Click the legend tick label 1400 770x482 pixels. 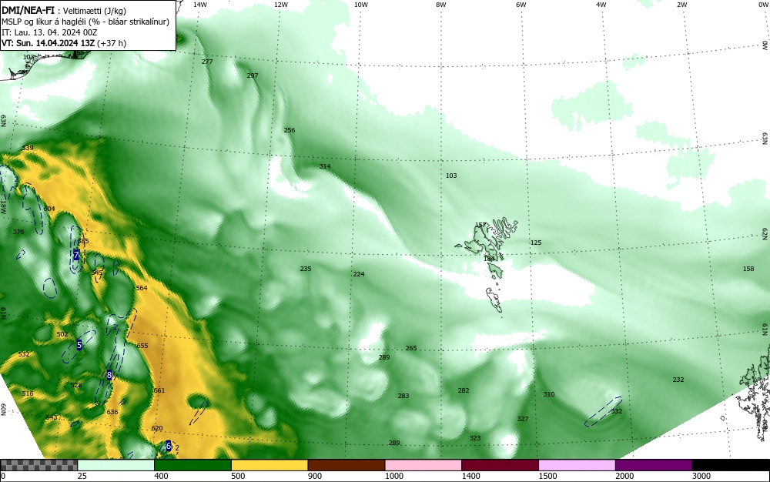click(471, 476)
